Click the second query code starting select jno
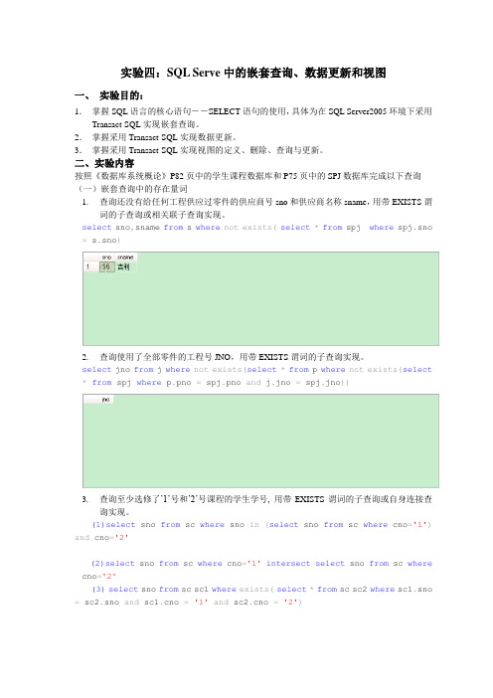This screenshot has width=493, height=698. click(257, 376)
